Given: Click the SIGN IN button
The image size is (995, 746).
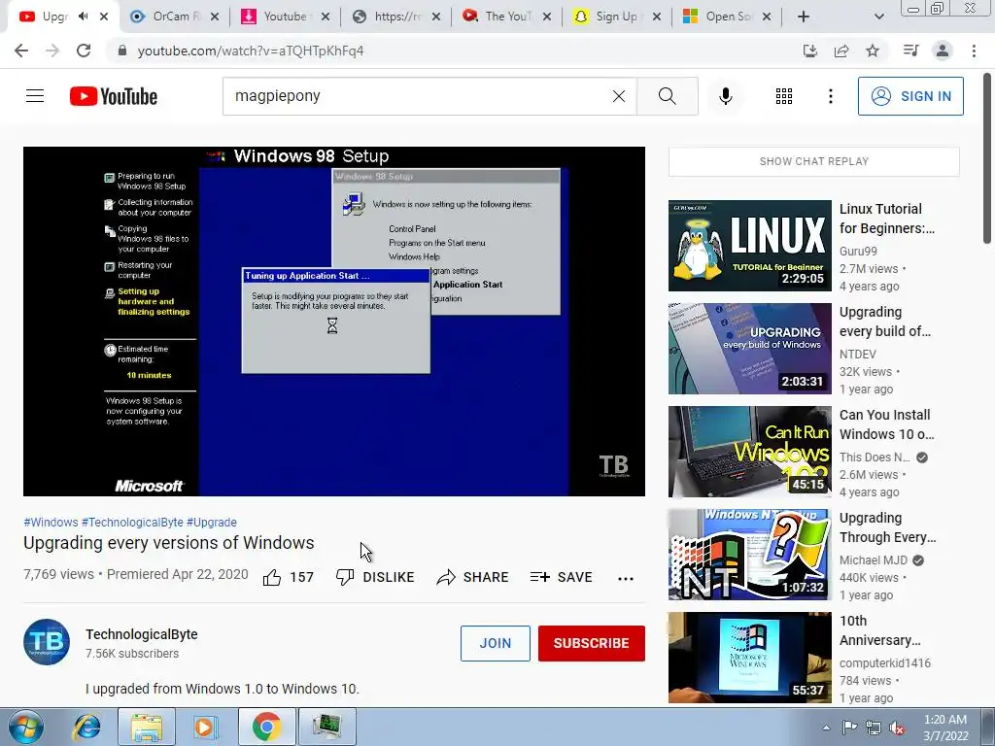Looking at the screenshot, I should (910, 96).
